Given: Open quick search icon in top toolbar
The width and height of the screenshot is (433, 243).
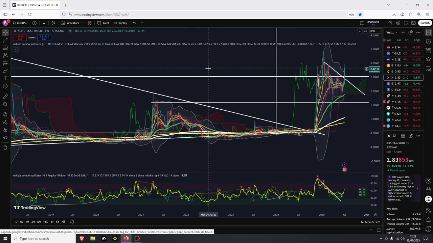Looking at the screenshot, I should point(390,23).
